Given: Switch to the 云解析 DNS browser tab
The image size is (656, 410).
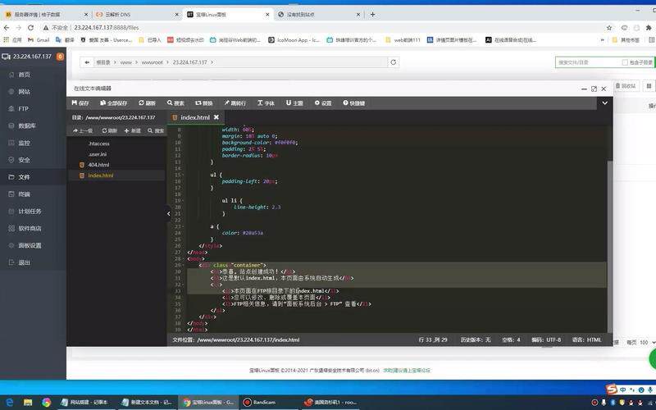Looking at the screenshot, I should (x=136, y=14).
